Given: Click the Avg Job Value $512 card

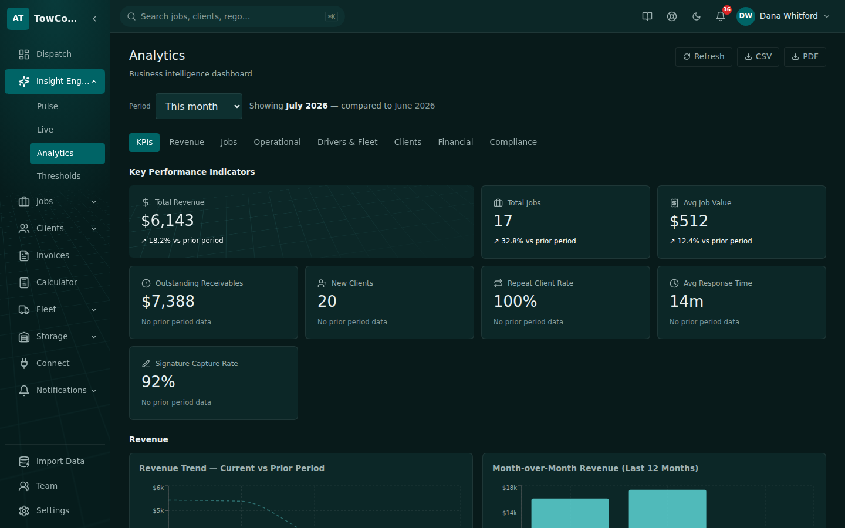Looking at the screenshot, I should (x=742, y=222).
